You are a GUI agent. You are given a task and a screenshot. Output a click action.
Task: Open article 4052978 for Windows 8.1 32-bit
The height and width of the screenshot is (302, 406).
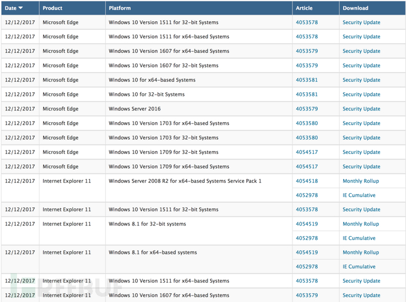click(x=307, y=238)
